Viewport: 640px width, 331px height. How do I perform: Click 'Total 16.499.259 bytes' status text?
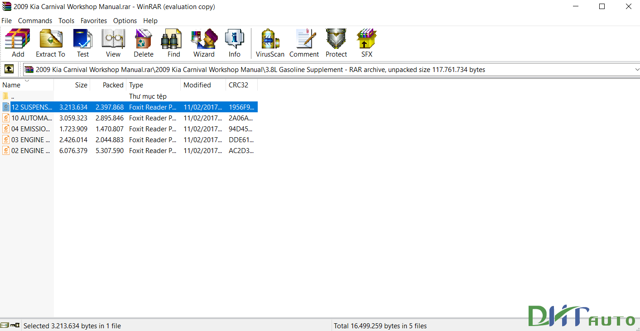[380, 326]
